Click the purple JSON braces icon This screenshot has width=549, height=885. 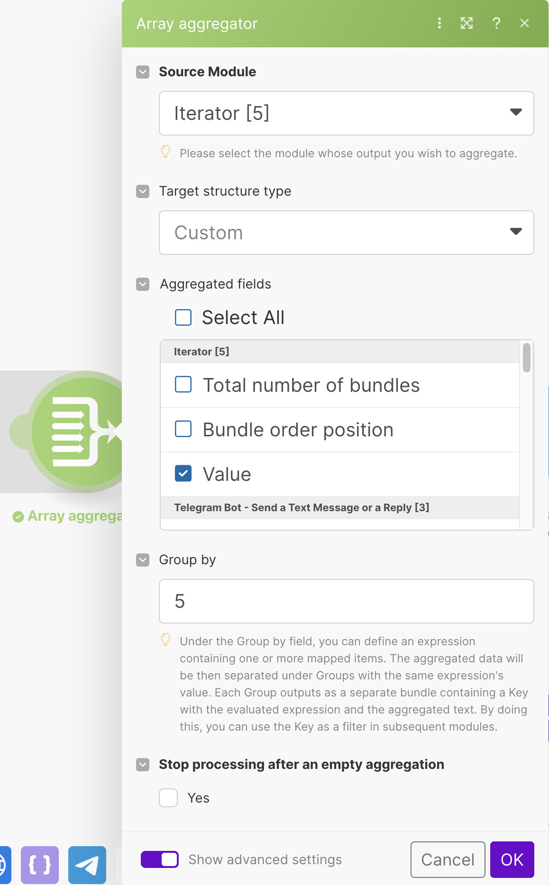[40, 865]
